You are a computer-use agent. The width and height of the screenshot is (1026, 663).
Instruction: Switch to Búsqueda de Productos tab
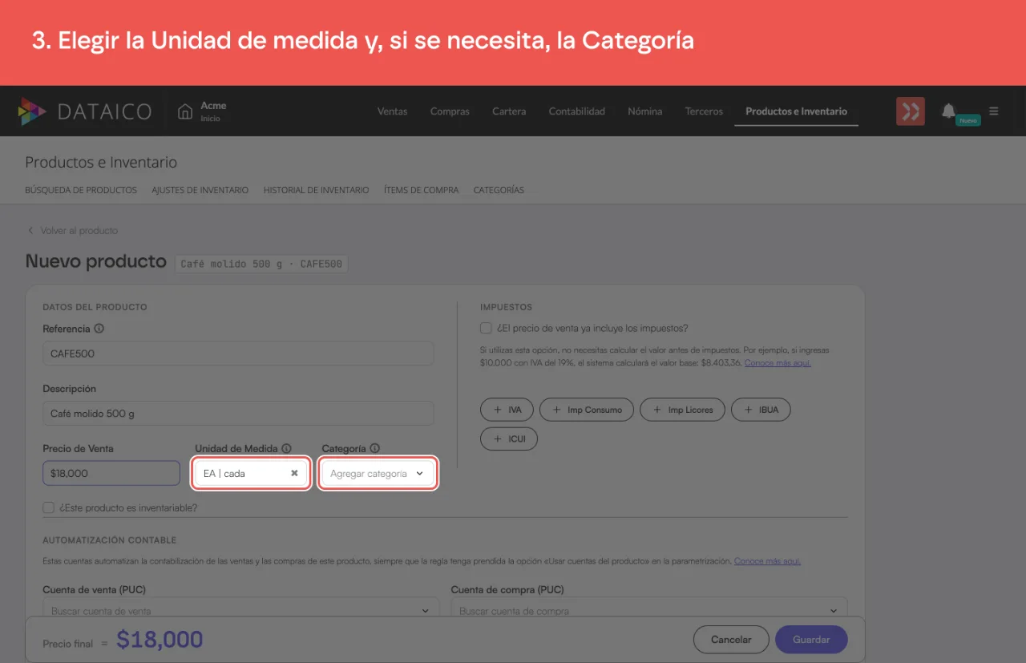pos(81,191)
